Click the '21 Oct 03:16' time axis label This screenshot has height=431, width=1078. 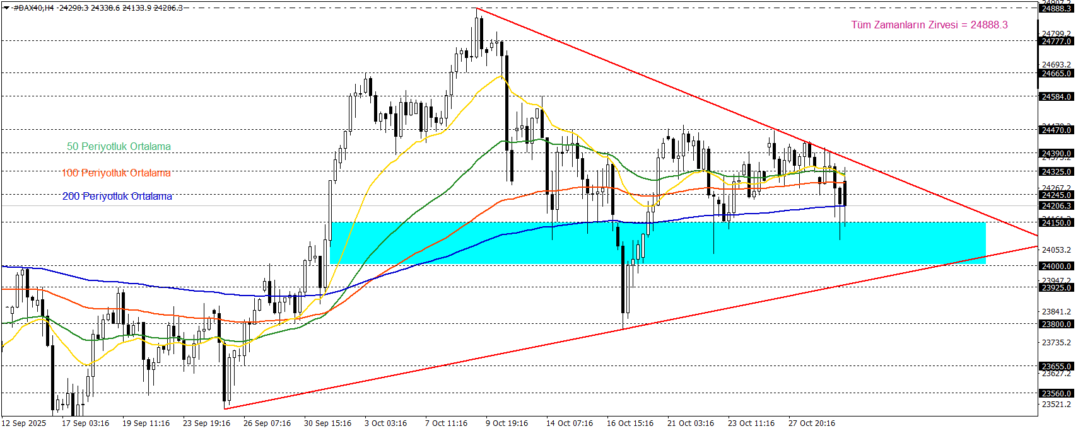[691, 423]
